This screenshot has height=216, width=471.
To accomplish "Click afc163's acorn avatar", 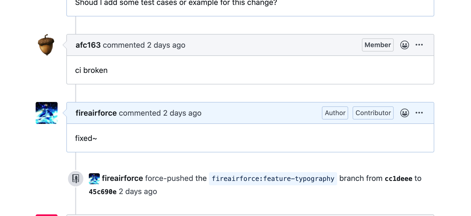I will coord(46,45).
